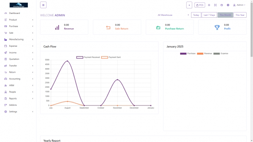Click November peak point on Payment Received line

coord(117,80)
